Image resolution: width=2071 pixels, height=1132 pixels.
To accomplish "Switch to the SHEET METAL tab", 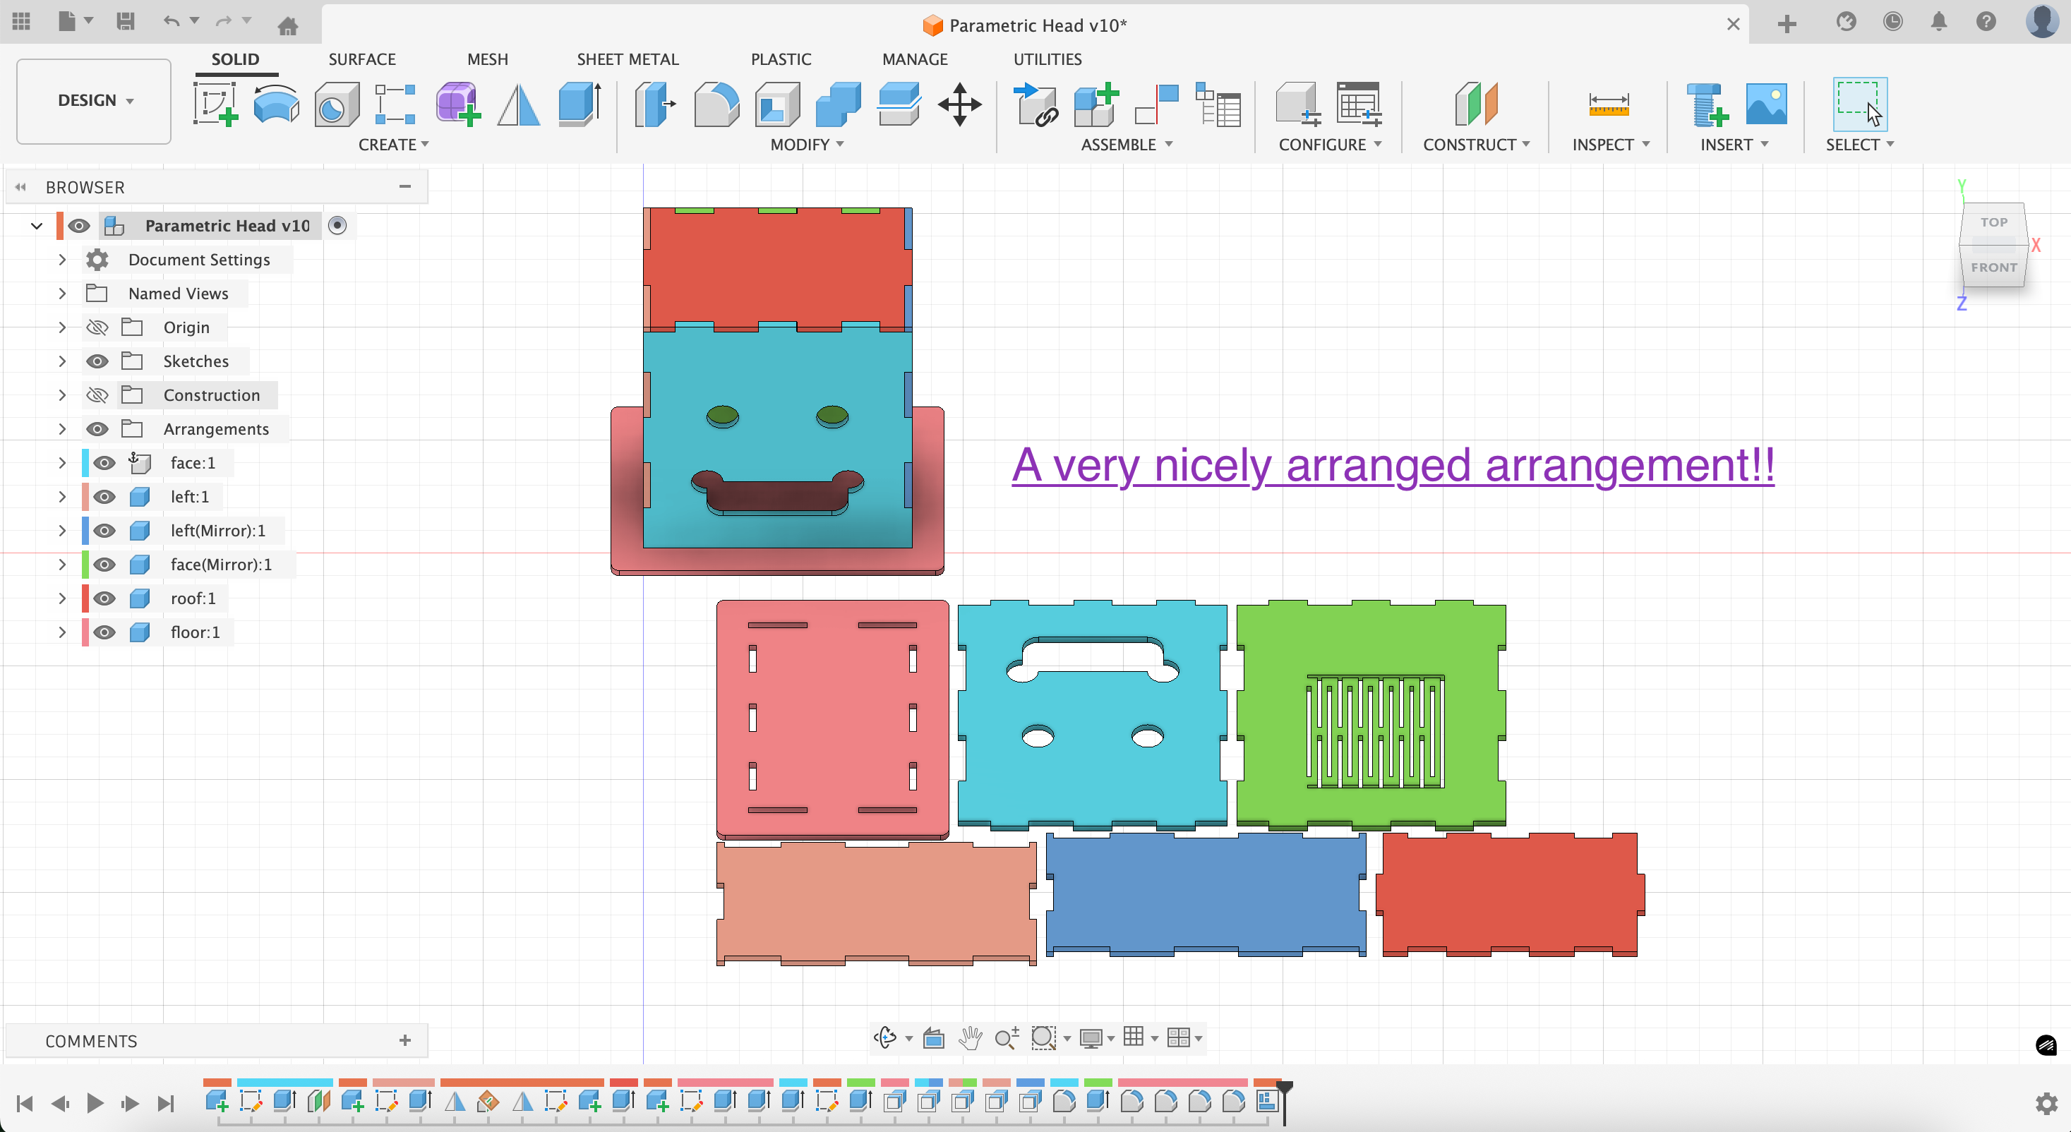I will (x=627, y=59).
